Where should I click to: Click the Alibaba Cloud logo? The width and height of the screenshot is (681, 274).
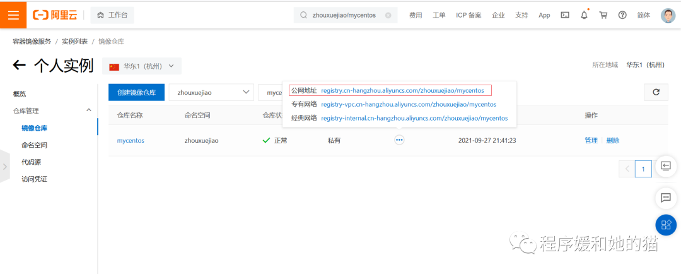(55, 15)
